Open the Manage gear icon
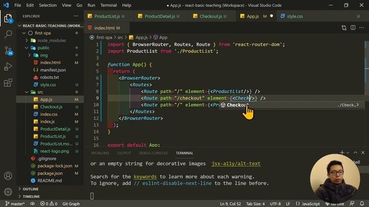369x207 pixels. [x=8, y=191]
